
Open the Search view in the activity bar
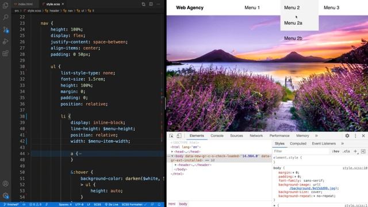pyautogui.click(x=5, y=17)
